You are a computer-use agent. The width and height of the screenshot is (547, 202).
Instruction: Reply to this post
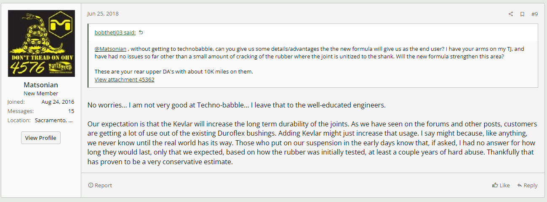coord(527,185)
